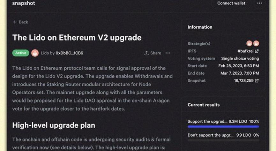Open the top-right three-dot menu

(259, 3)
